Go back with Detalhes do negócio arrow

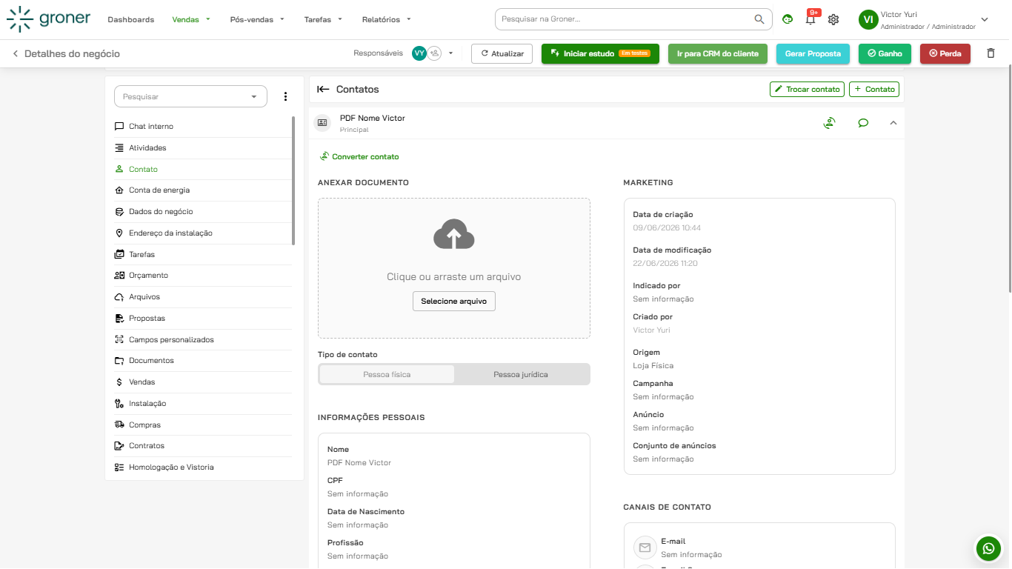(15, 54)
